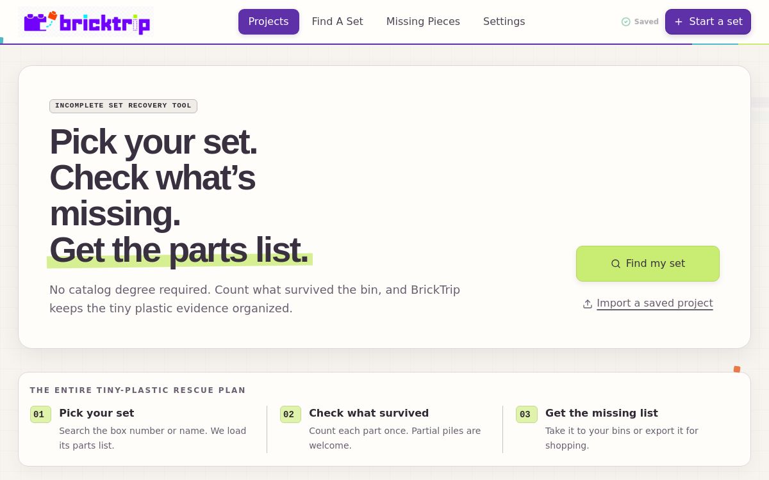Screen dimensions: 769x480
Task: Click the 03 step badge
Action: tap(527, 414)
